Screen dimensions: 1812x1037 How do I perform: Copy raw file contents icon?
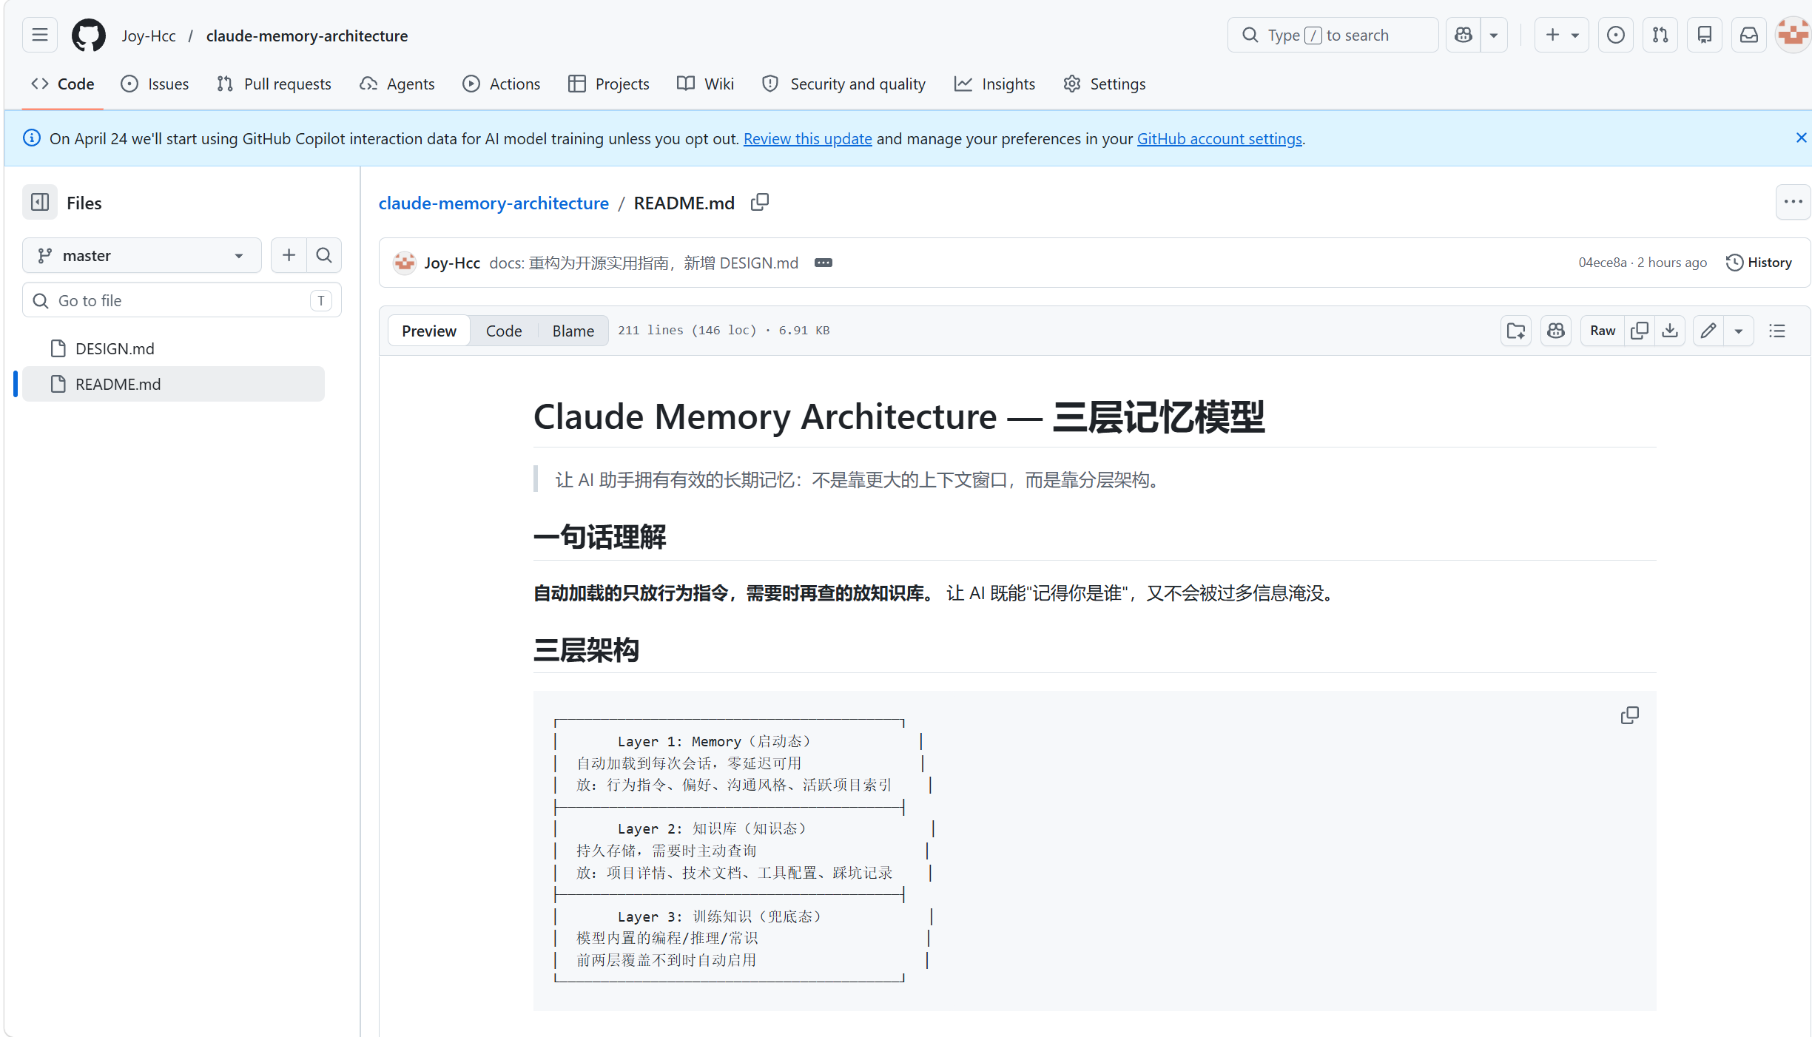[1640, 331]
